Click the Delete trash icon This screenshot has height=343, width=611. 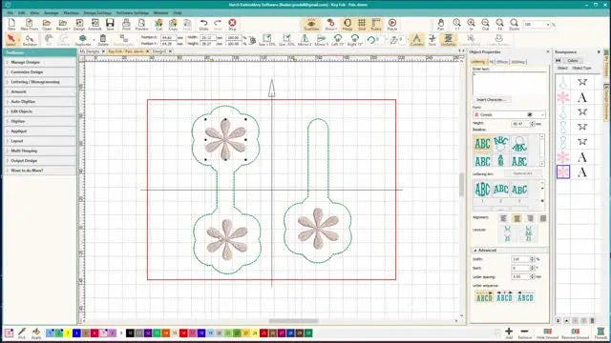pyautogui.click(x=103, y=40)
